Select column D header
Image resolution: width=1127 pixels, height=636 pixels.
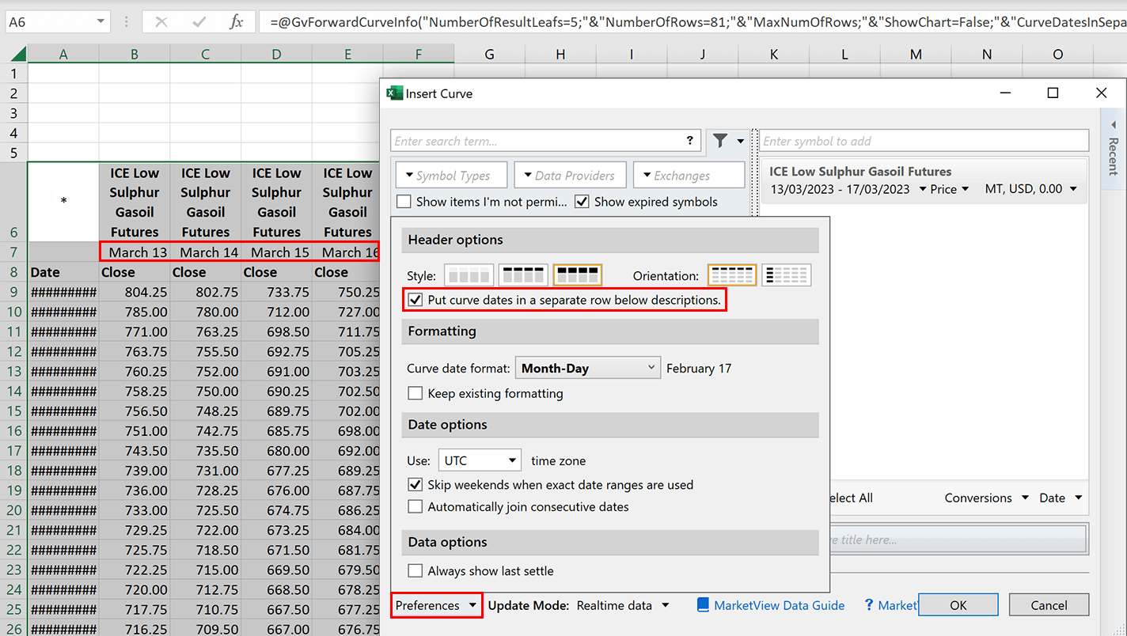click(276, 54)
